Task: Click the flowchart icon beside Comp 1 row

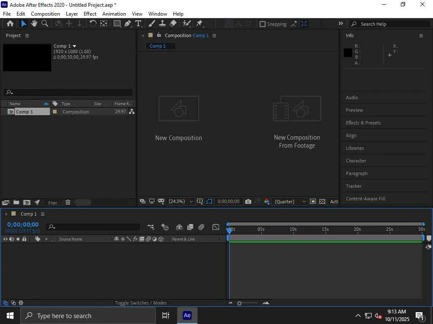Action: 132,111
